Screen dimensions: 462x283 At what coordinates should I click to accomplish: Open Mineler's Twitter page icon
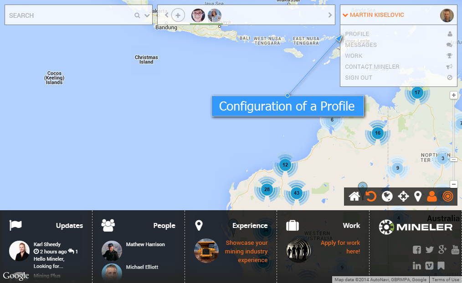click(429, 249)
